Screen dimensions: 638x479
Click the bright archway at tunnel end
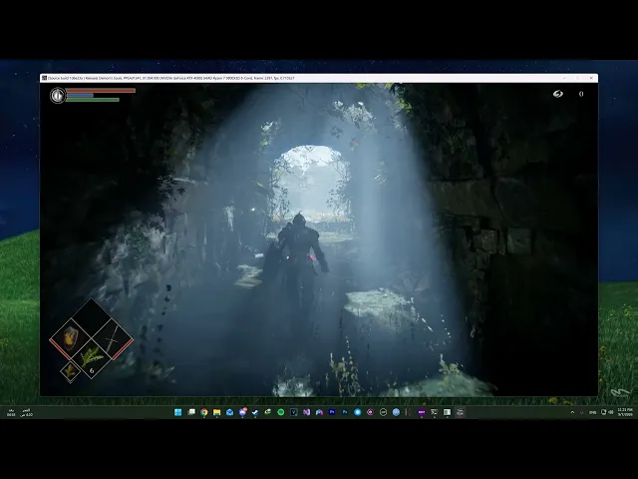311,186
